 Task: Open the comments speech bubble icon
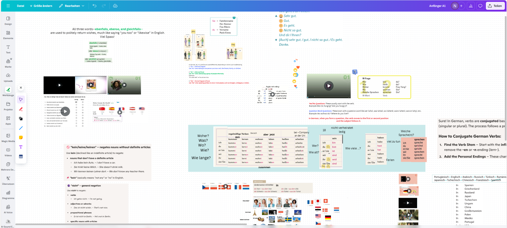[x=480, y=6]
